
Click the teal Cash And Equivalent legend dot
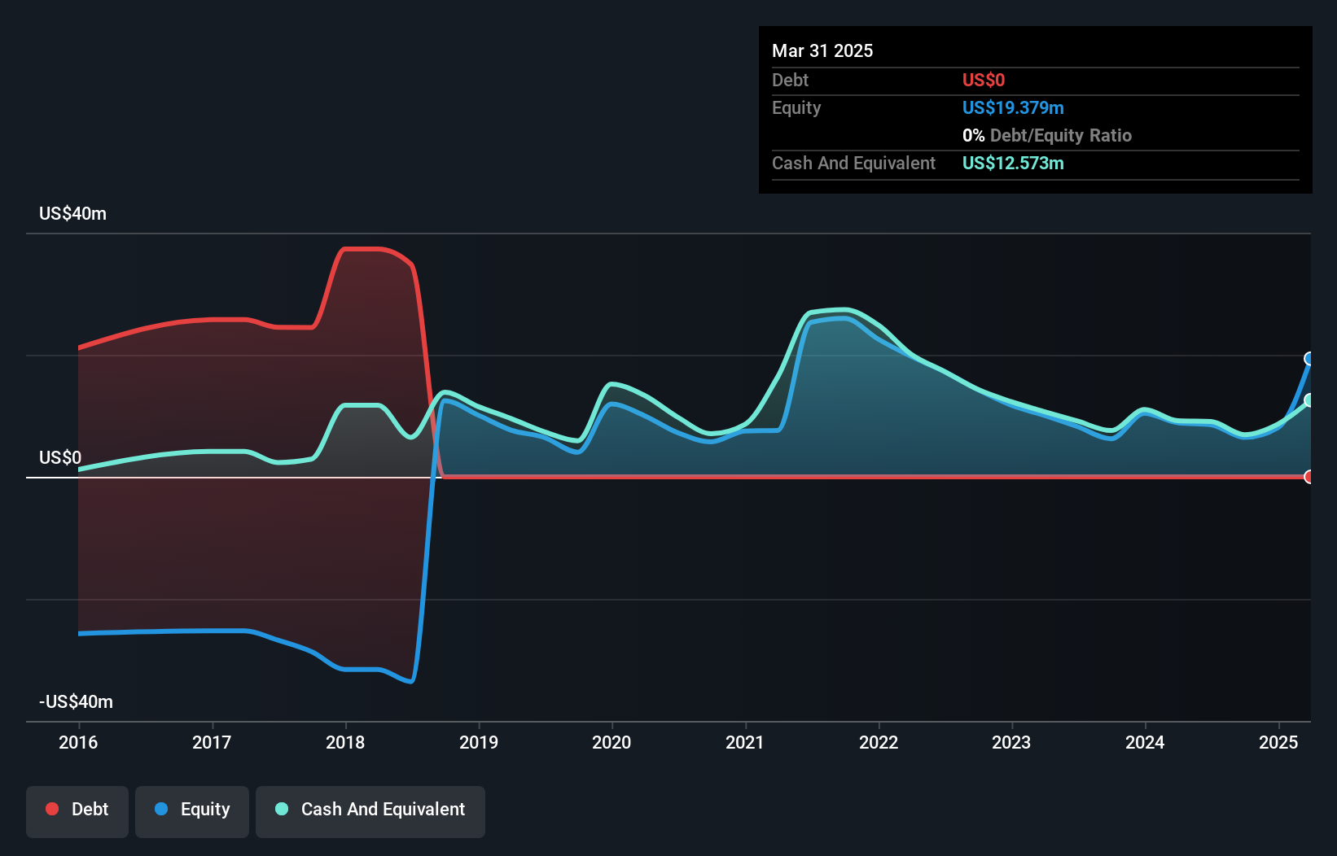click(x=282, y=809)
